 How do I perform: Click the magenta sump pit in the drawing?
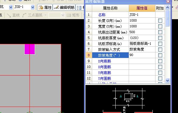coord(30,49)
